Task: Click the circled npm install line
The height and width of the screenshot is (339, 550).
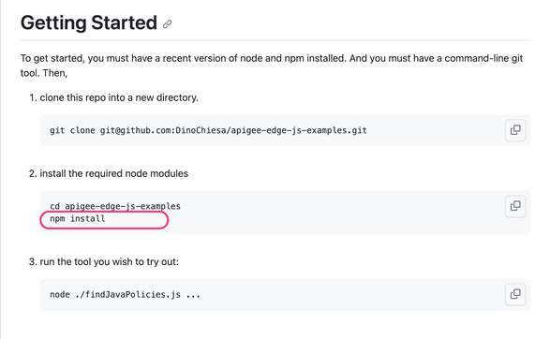Action: (77, 219)
